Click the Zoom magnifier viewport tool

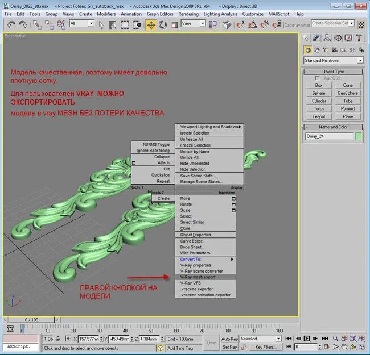point(335,339)
